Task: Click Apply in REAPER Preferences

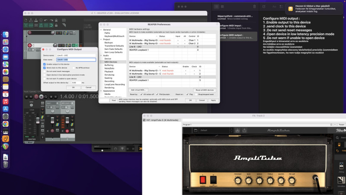Action: coord(213,101)
